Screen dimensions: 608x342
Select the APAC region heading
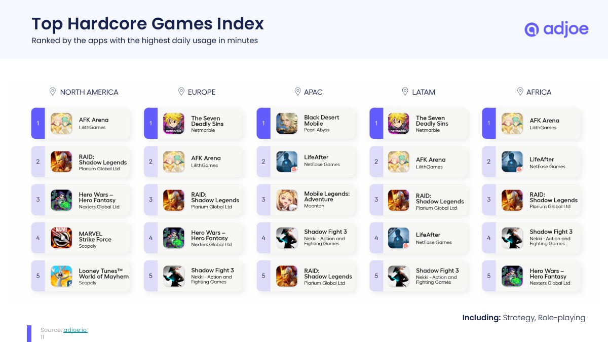[x=313, y=92]
